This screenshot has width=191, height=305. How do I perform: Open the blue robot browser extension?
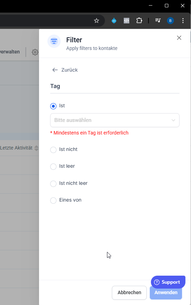click(x=114, y=21)
